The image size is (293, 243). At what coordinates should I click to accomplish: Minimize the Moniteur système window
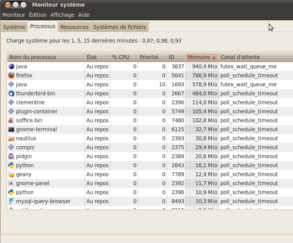16,5
